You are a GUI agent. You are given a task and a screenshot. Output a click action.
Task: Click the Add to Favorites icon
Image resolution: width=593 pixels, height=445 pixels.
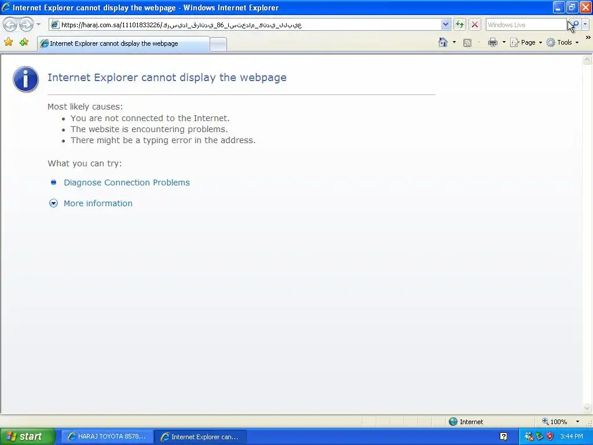(x=24, y=42)
